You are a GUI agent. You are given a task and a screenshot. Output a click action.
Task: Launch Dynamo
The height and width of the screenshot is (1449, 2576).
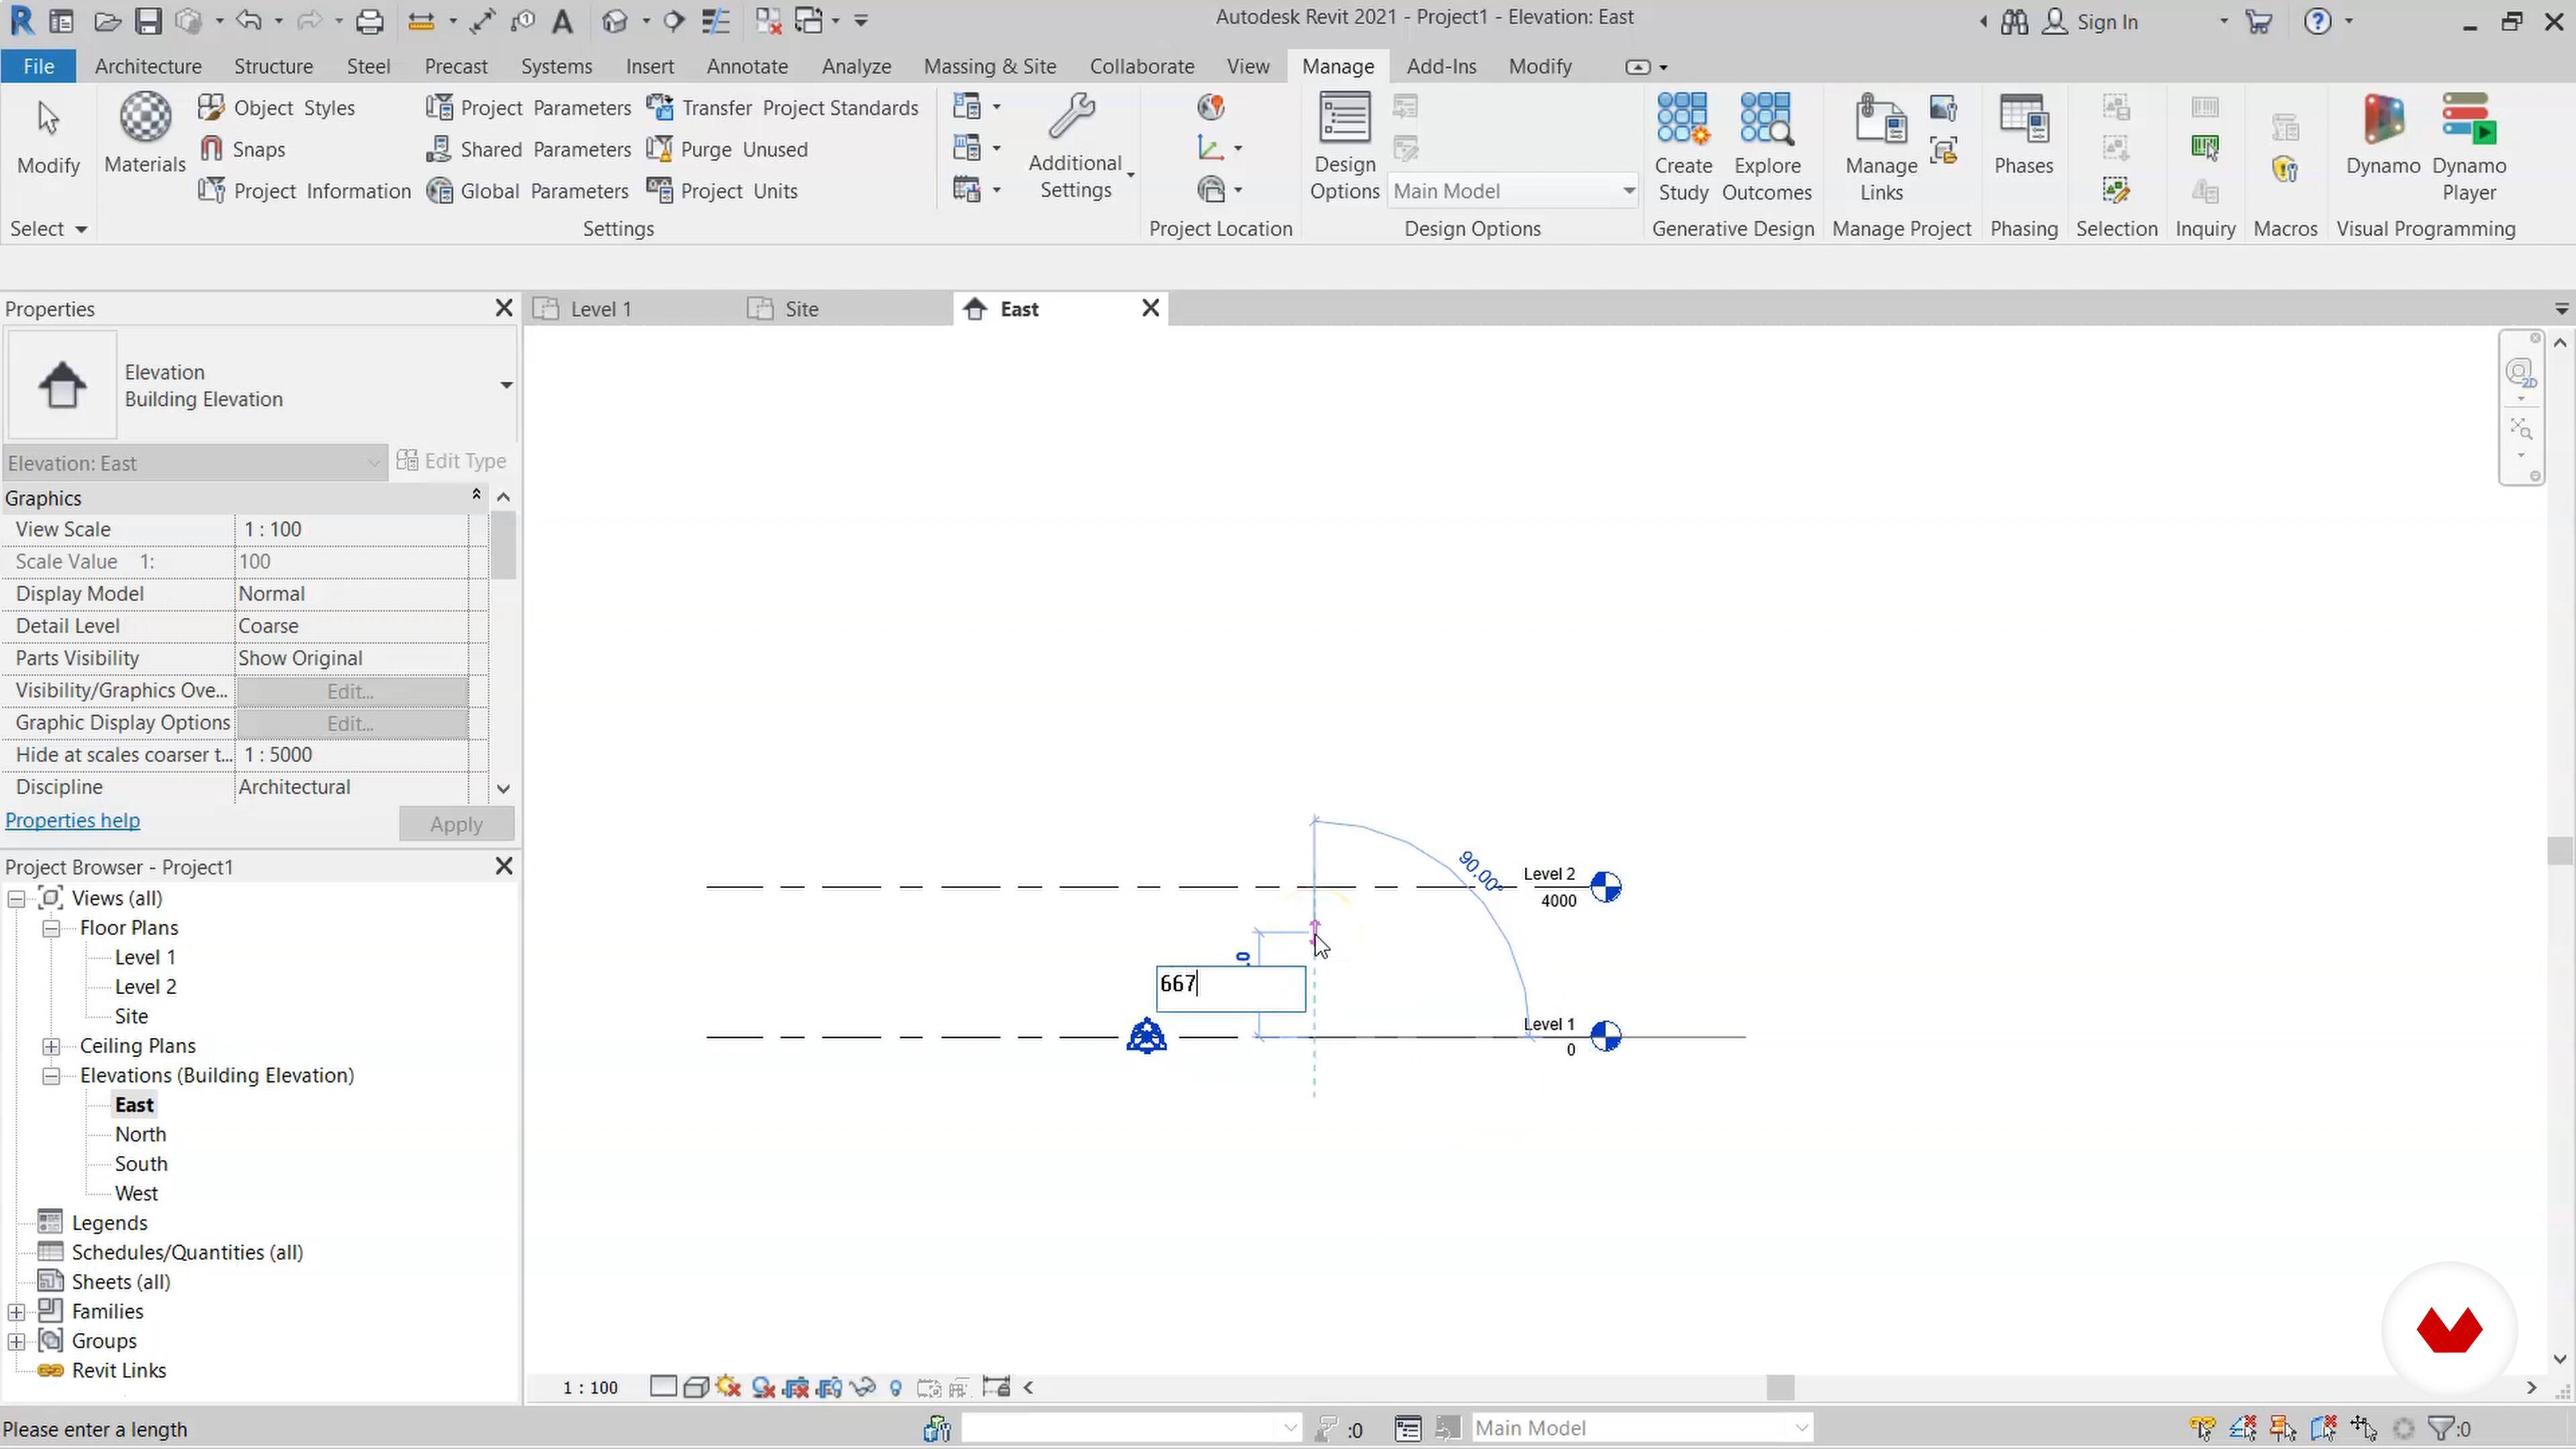(x=2383, y=135)
